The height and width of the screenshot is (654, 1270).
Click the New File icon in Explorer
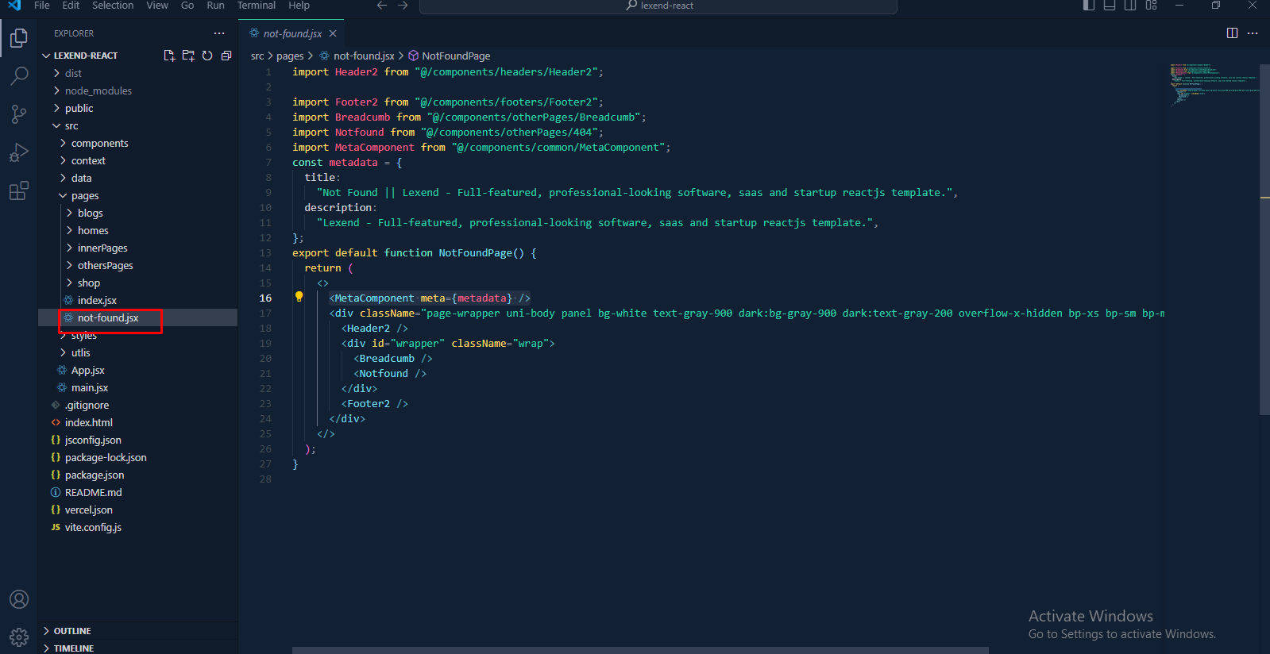(x=169, y=56)
